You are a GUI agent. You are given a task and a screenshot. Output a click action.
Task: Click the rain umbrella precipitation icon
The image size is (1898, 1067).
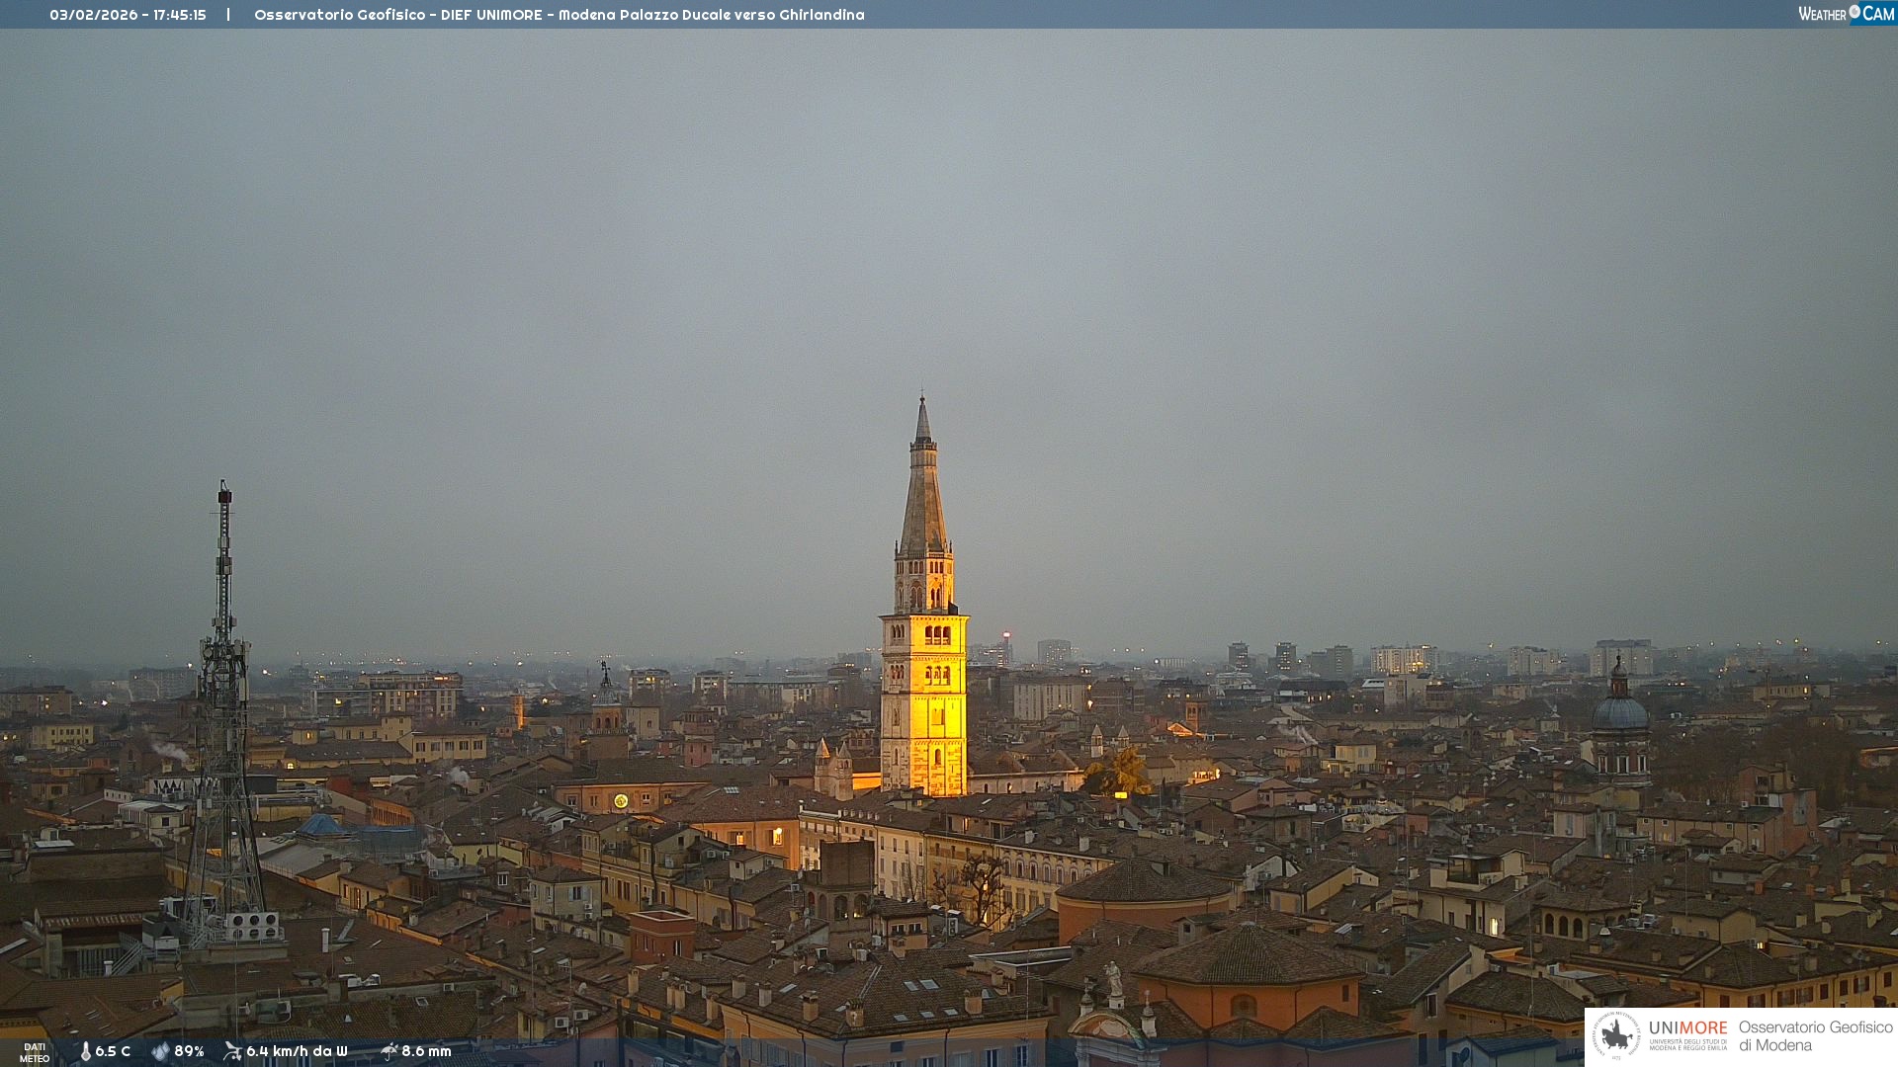(388, 1051)
